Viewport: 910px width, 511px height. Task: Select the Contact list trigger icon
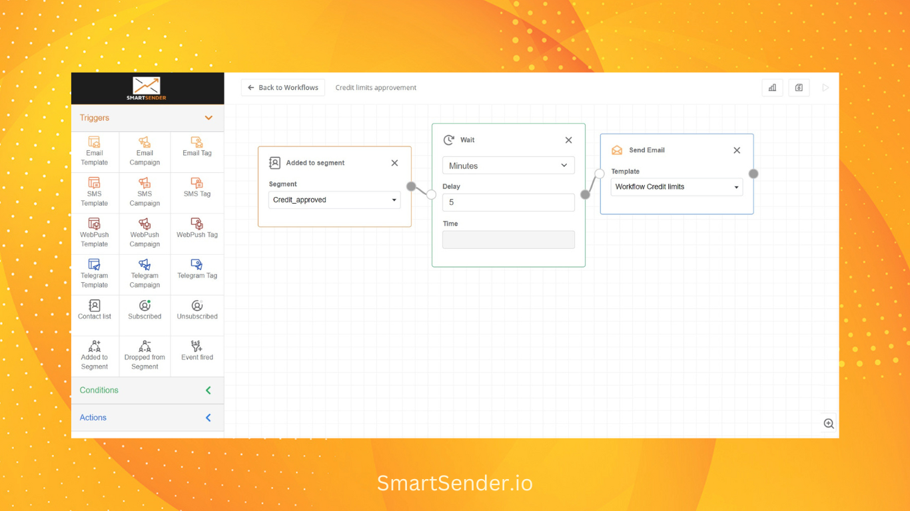pyautogui.click(x=95, y=306)
